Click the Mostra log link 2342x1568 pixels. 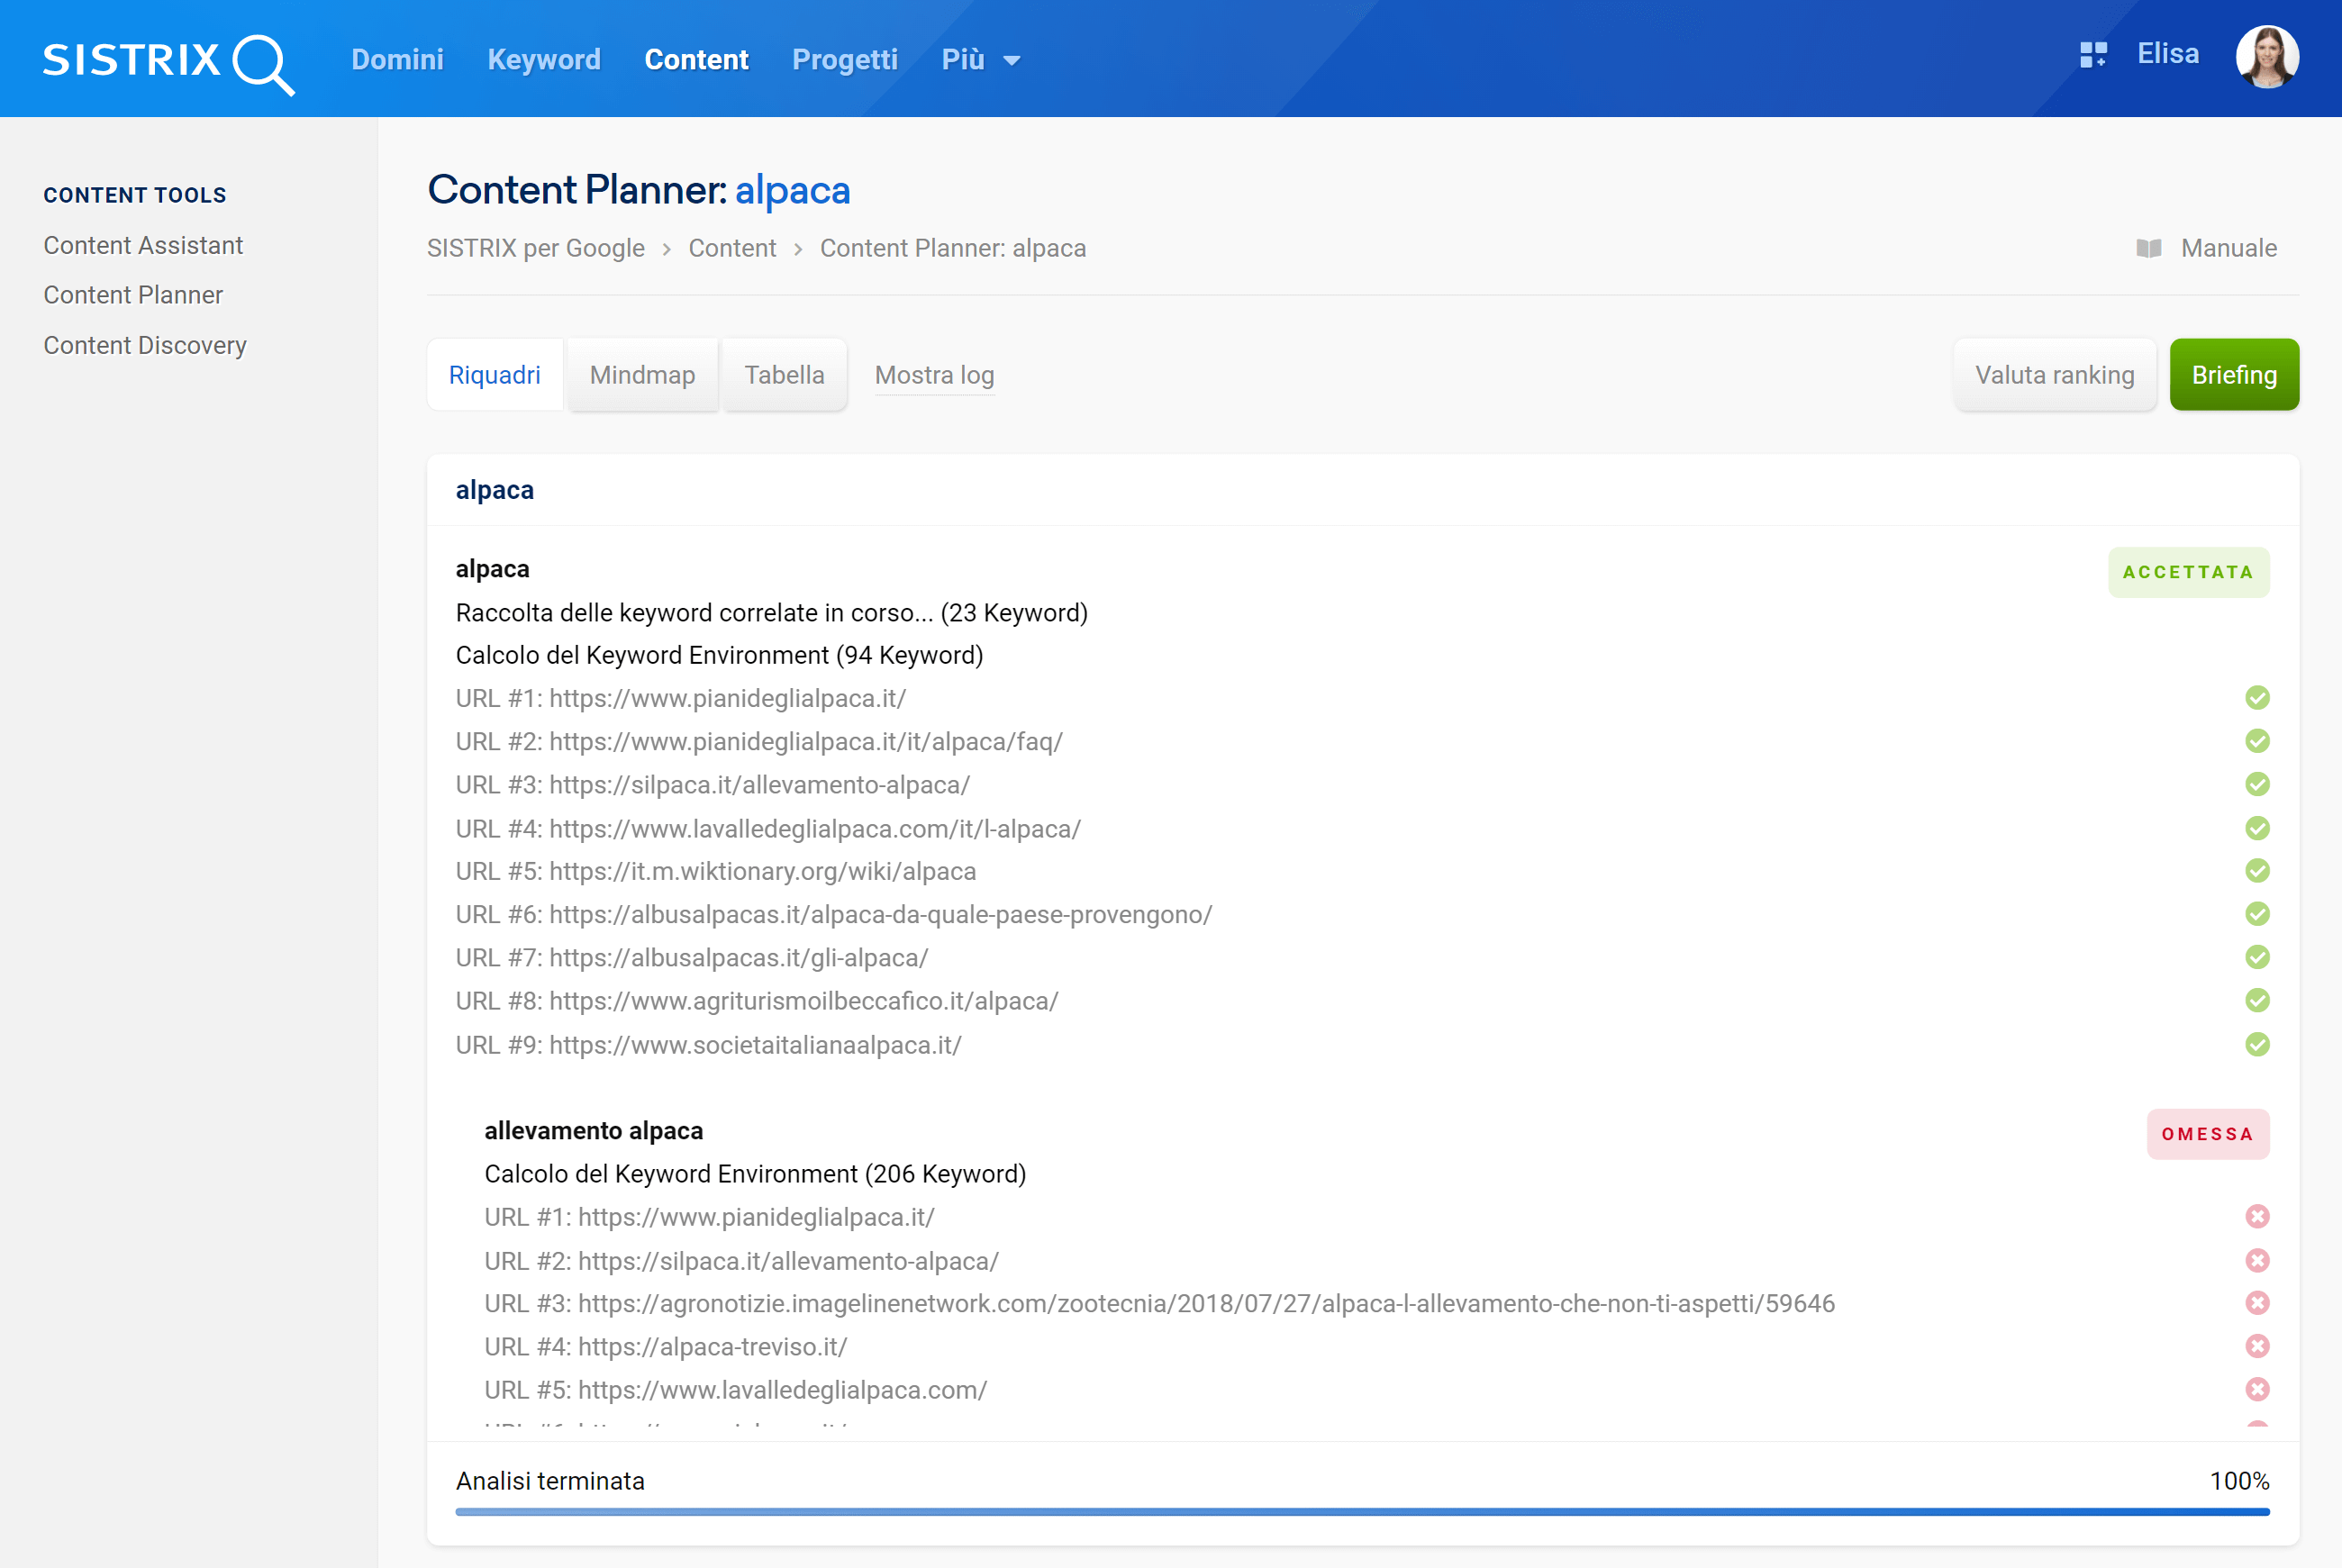pos(934,375)
